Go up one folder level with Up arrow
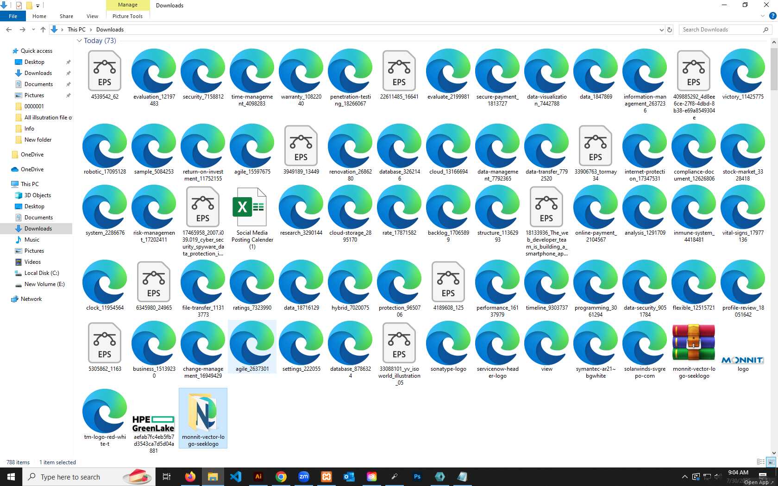 click(43, 30)
